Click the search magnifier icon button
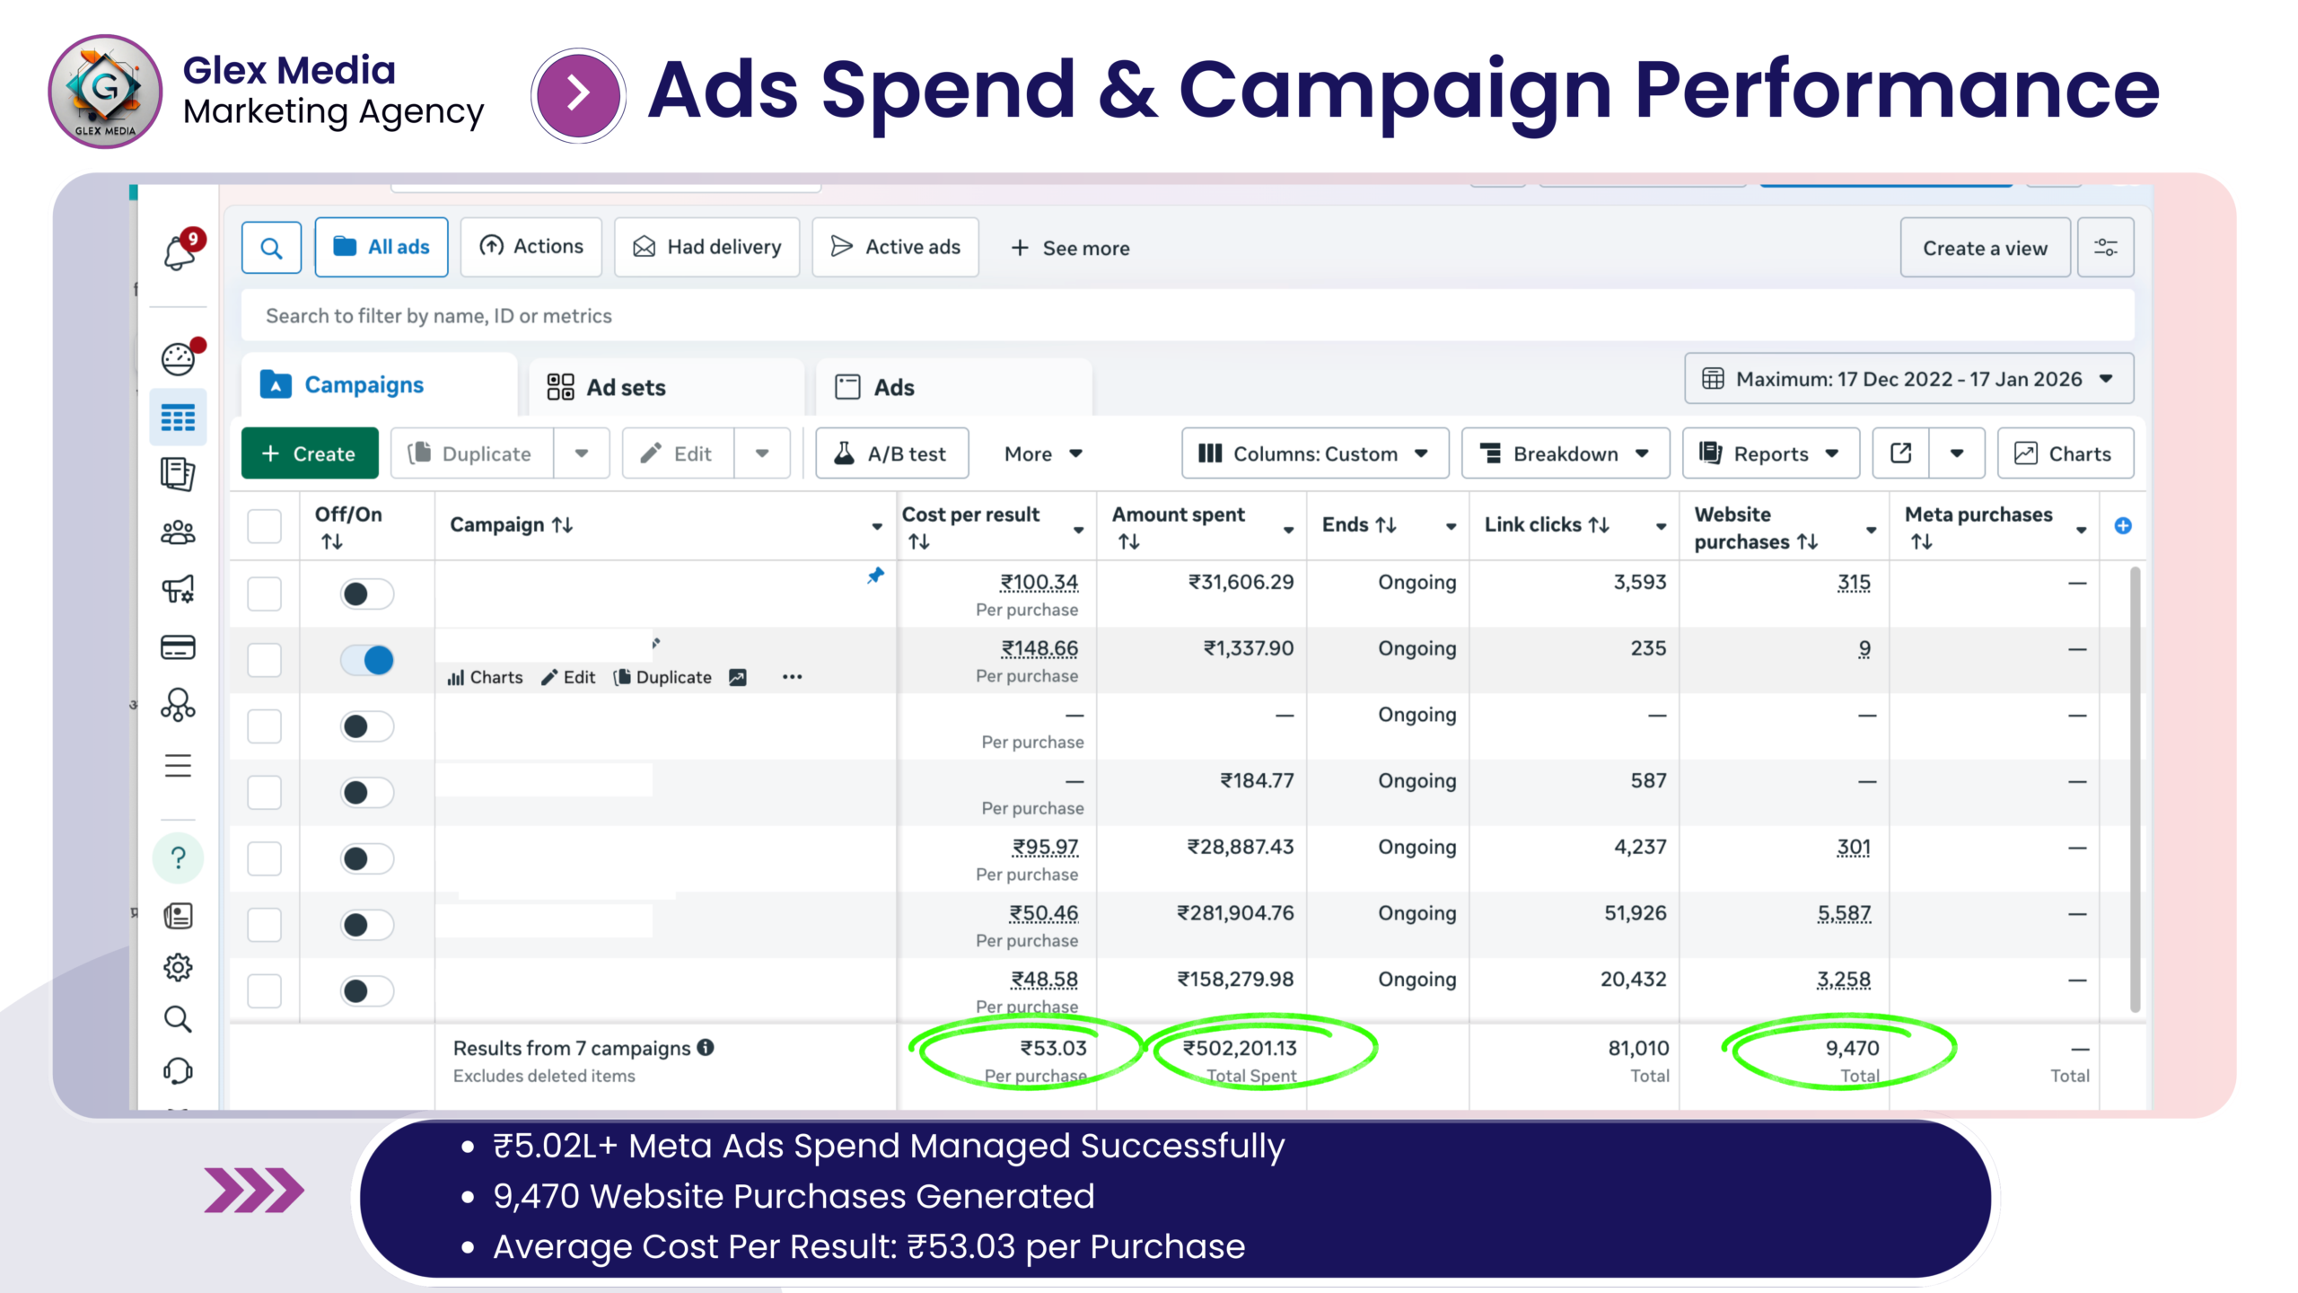The width and height of the screenshot is (2298, 1293). 271,247
